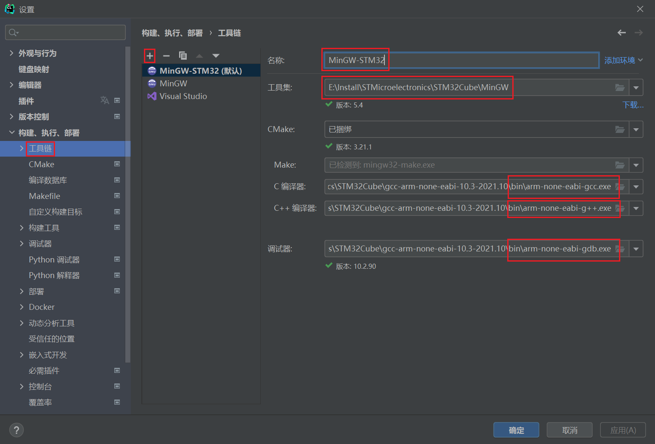Browse folder for Make executable
The image size is (655, 444).
pos(620,165)
